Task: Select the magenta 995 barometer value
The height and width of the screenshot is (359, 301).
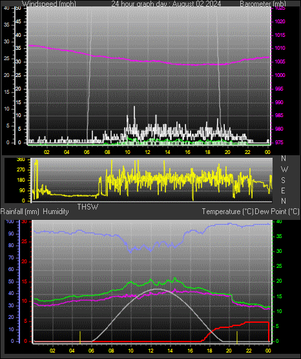Action: [279, 89]
